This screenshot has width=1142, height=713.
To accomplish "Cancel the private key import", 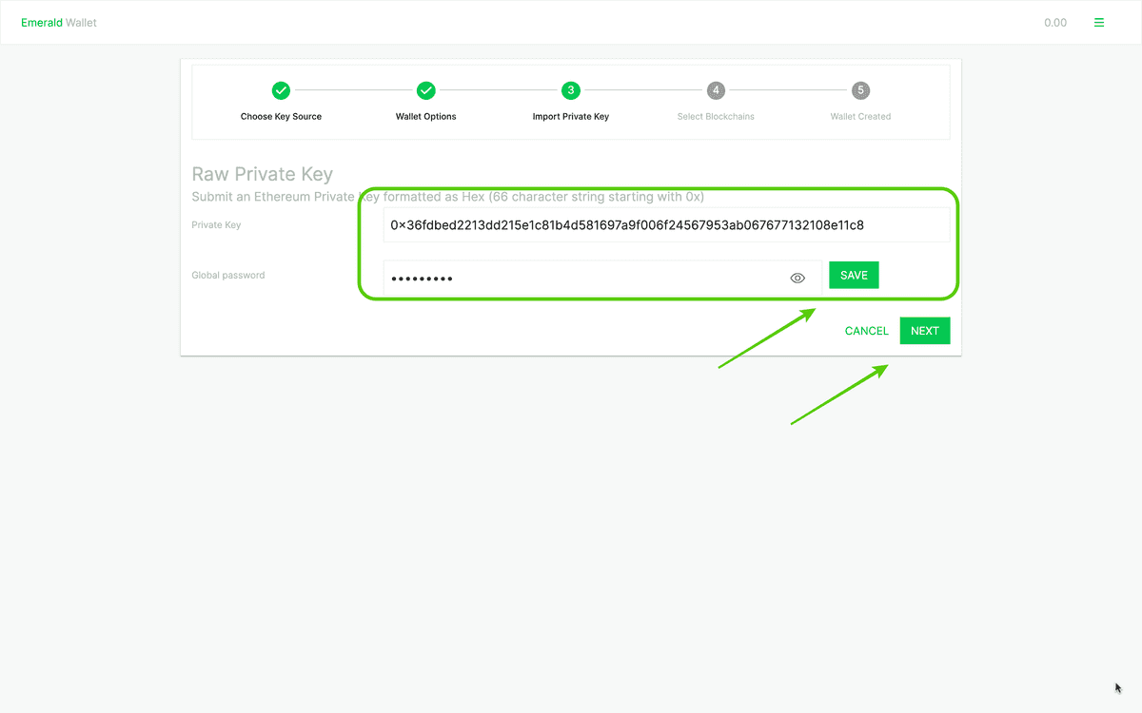I will click(x=866, y=331).
